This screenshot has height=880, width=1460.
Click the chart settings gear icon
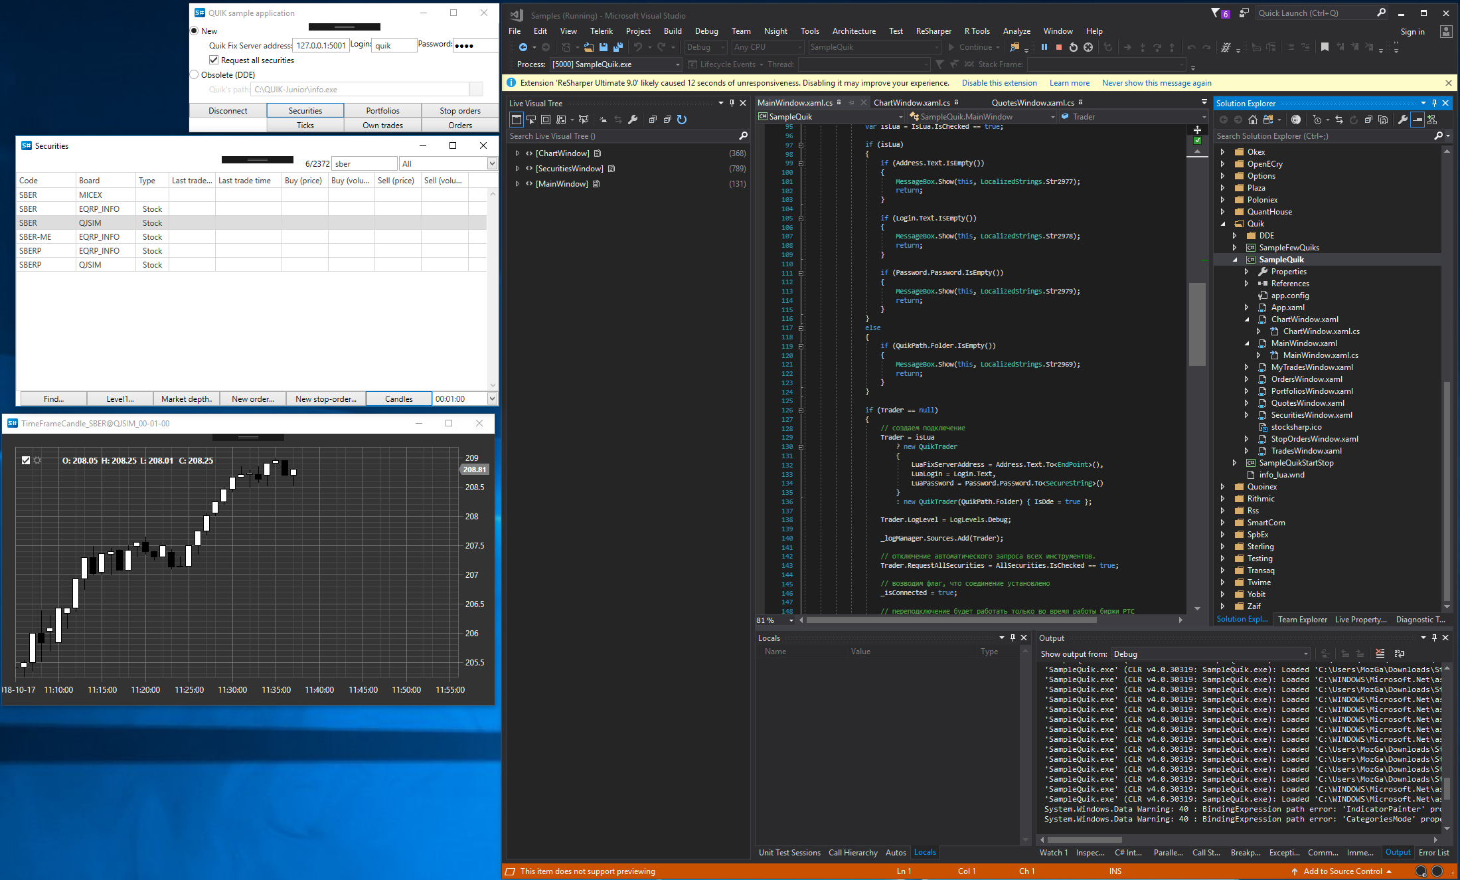point(38,460)
